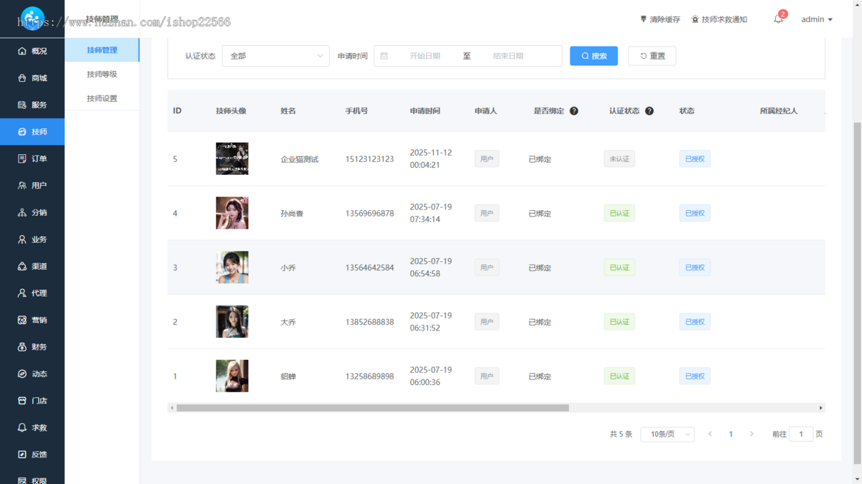Click the 已认证 status tag for 大乔
Viewport: 862px width, 484px height.
619,321
